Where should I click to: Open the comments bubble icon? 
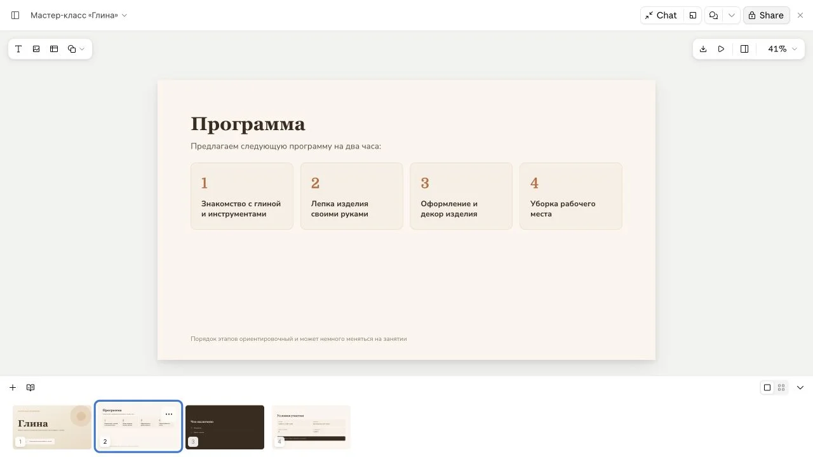[x=714, y=15]
